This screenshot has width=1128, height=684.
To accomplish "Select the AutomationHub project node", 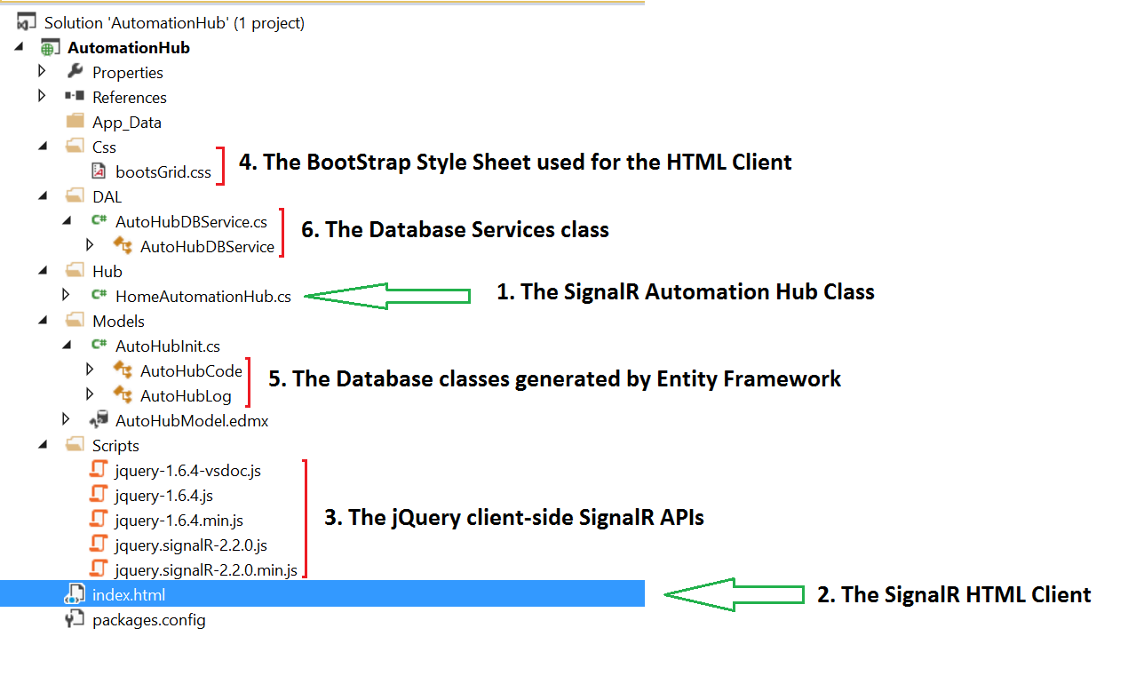I will point(128,47).
